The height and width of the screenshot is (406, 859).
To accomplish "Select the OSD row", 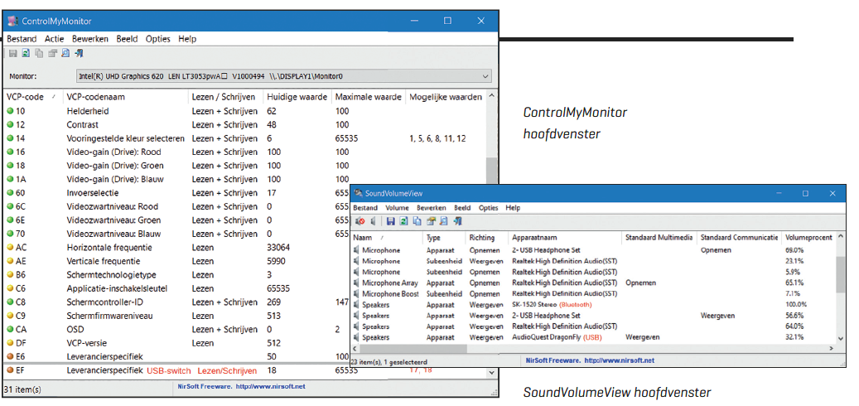I will pos(176,329).
